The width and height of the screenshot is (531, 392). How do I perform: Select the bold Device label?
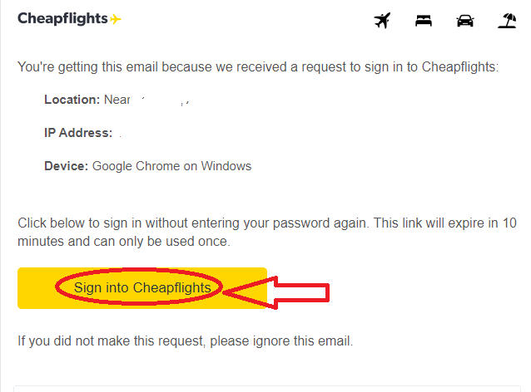66,166
